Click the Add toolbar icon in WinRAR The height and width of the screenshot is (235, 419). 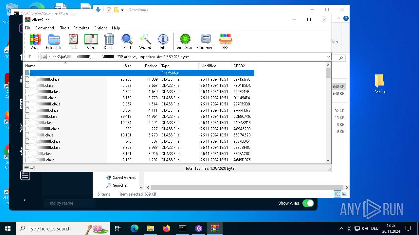pos(35,41)
